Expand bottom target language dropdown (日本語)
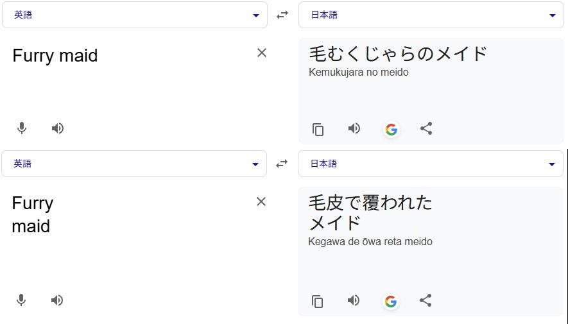 [x=431, y=164]
